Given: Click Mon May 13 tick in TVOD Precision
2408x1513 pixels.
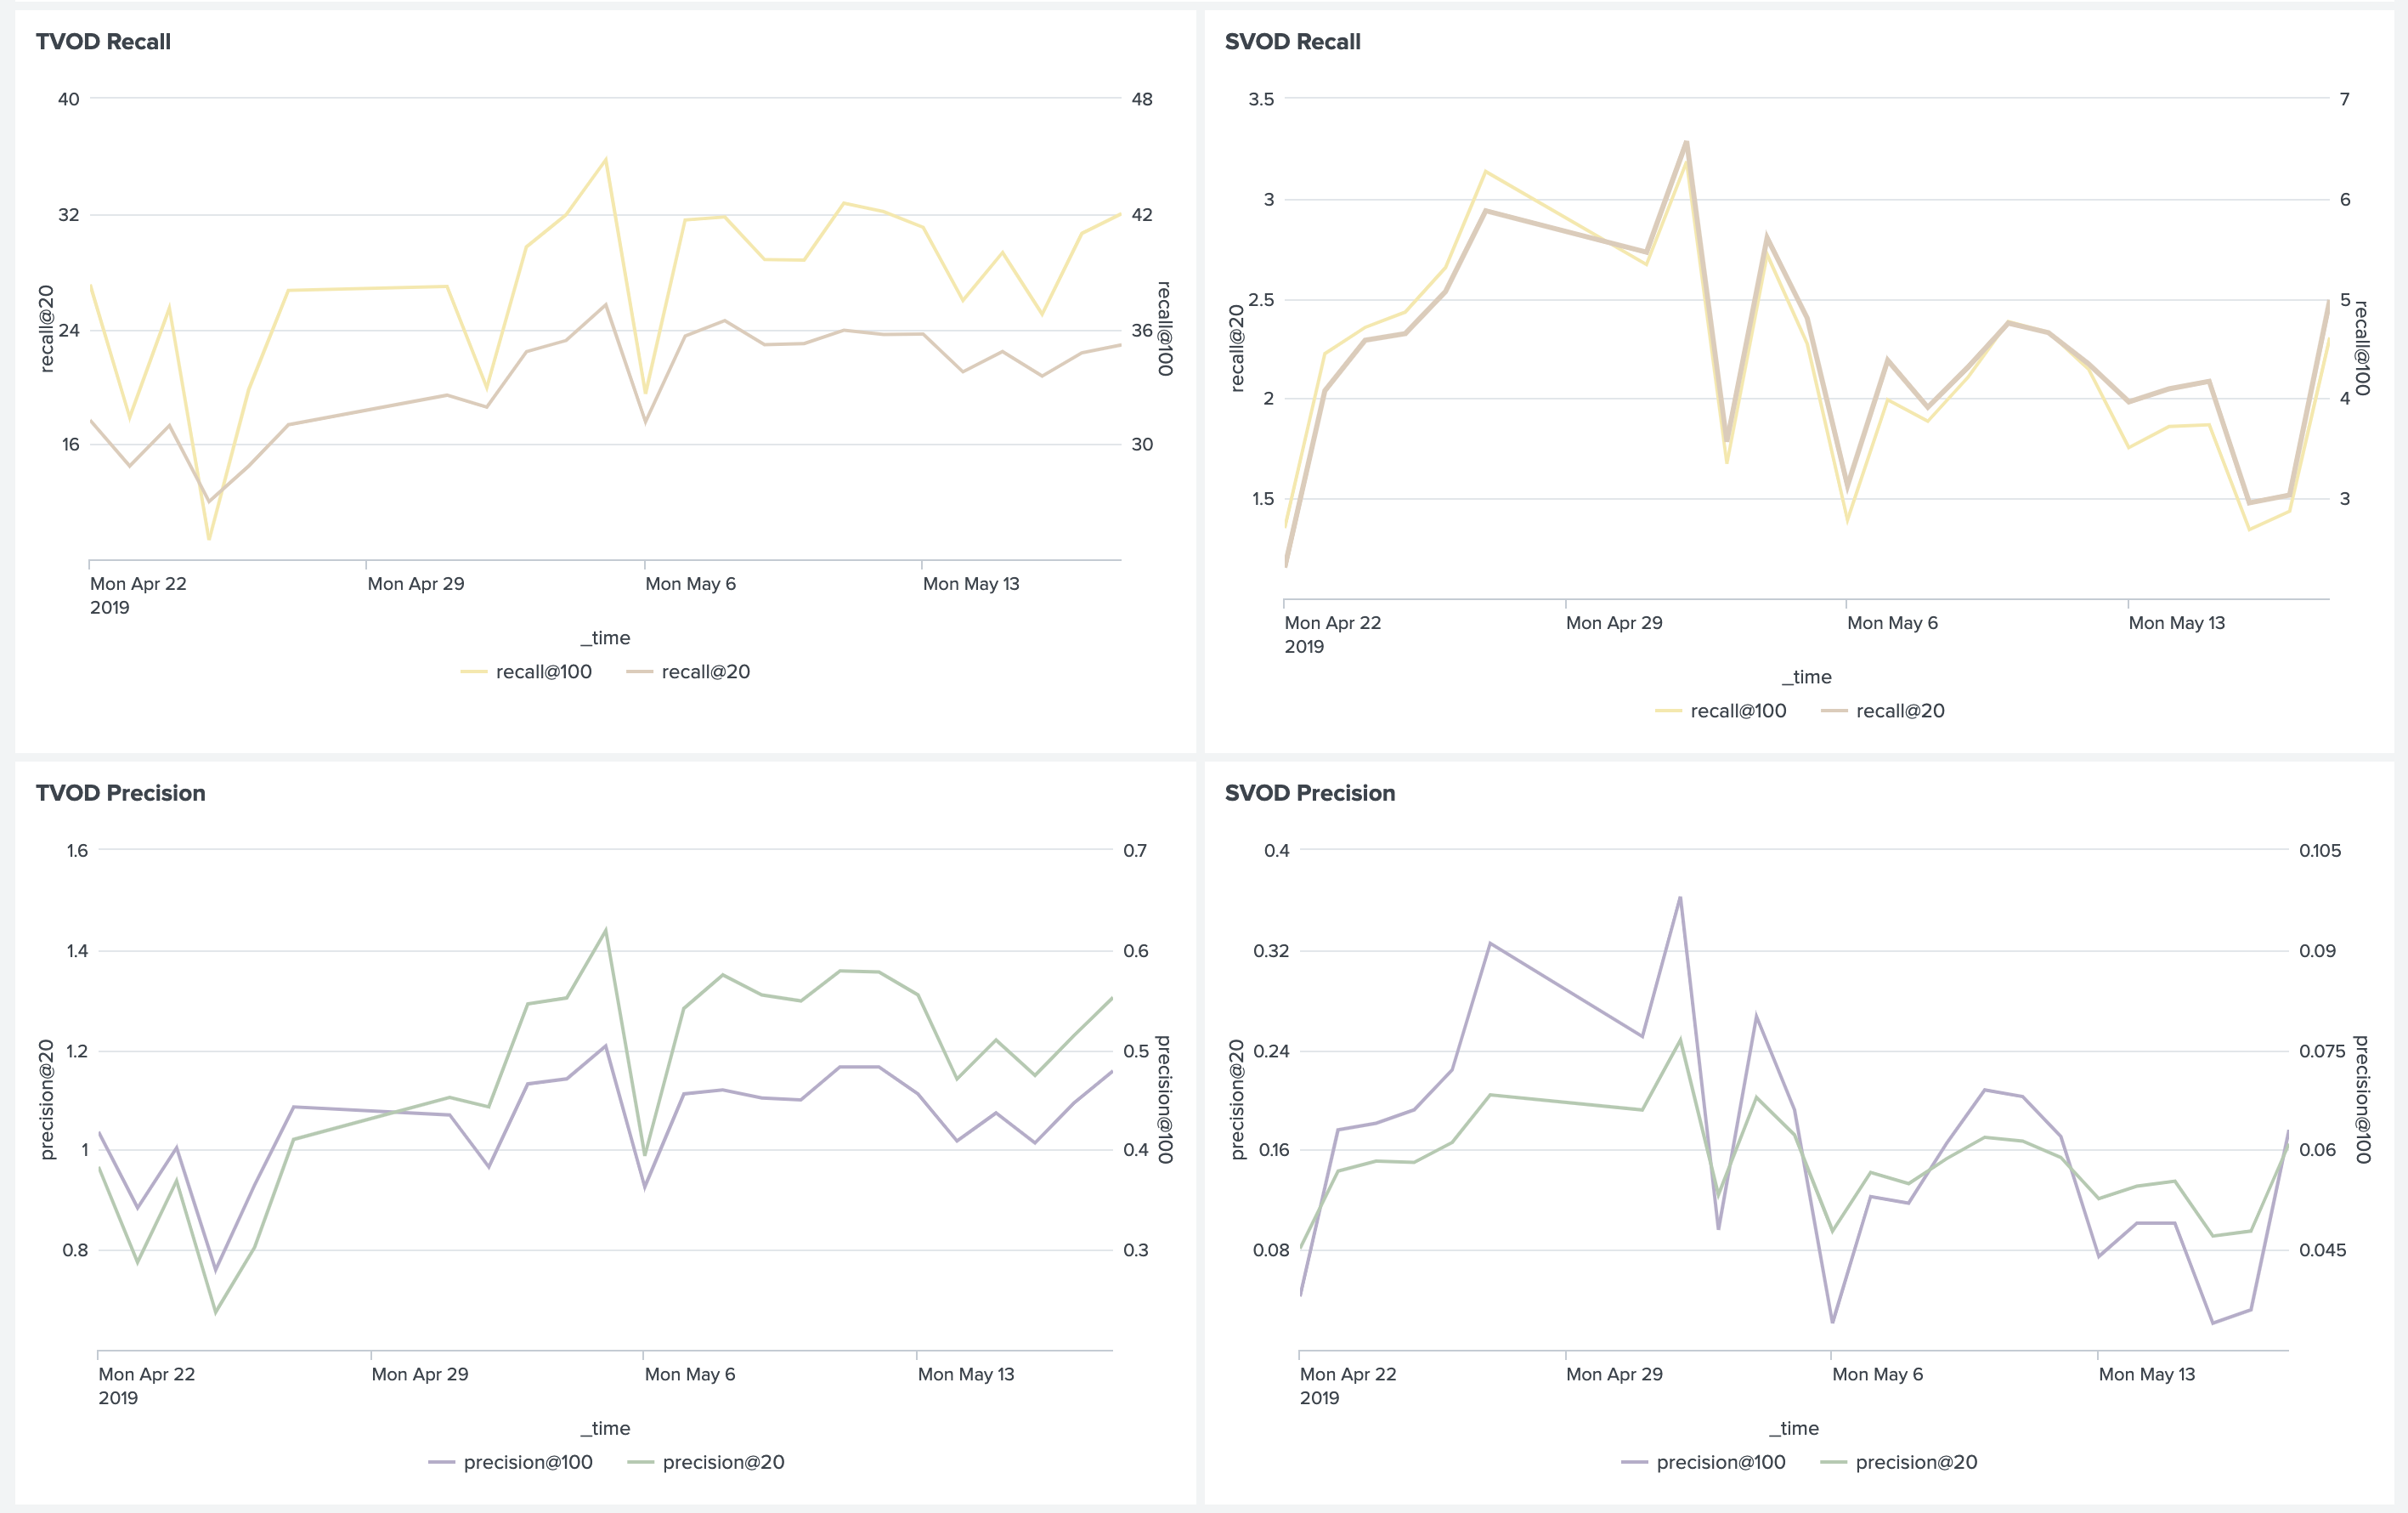Looking at the screenshot, I should 966,1374.
